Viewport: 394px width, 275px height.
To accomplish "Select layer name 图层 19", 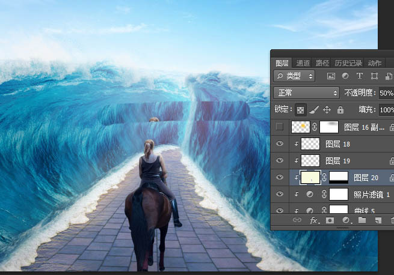I will point(337,161).
